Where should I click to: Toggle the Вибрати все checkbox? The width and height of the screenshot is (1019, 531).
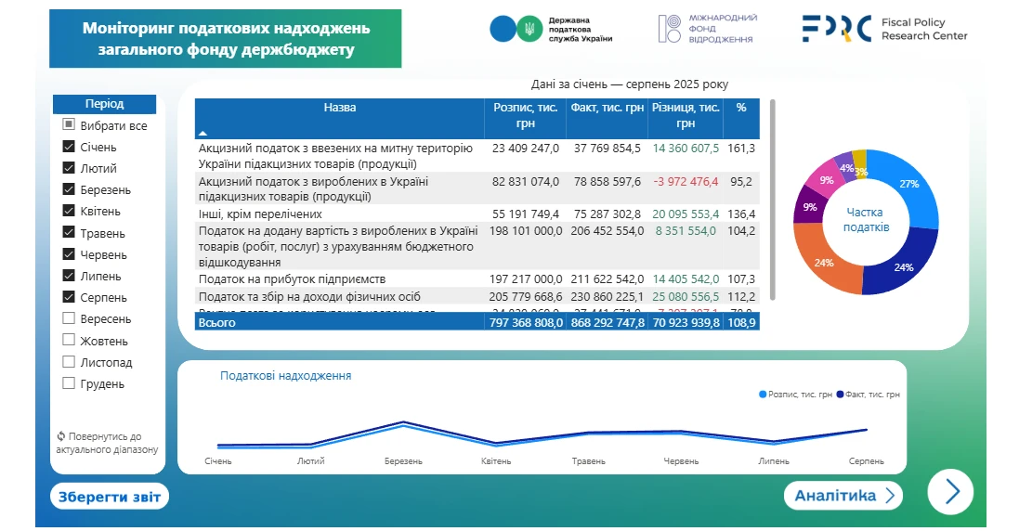click(x=68, y=124)
